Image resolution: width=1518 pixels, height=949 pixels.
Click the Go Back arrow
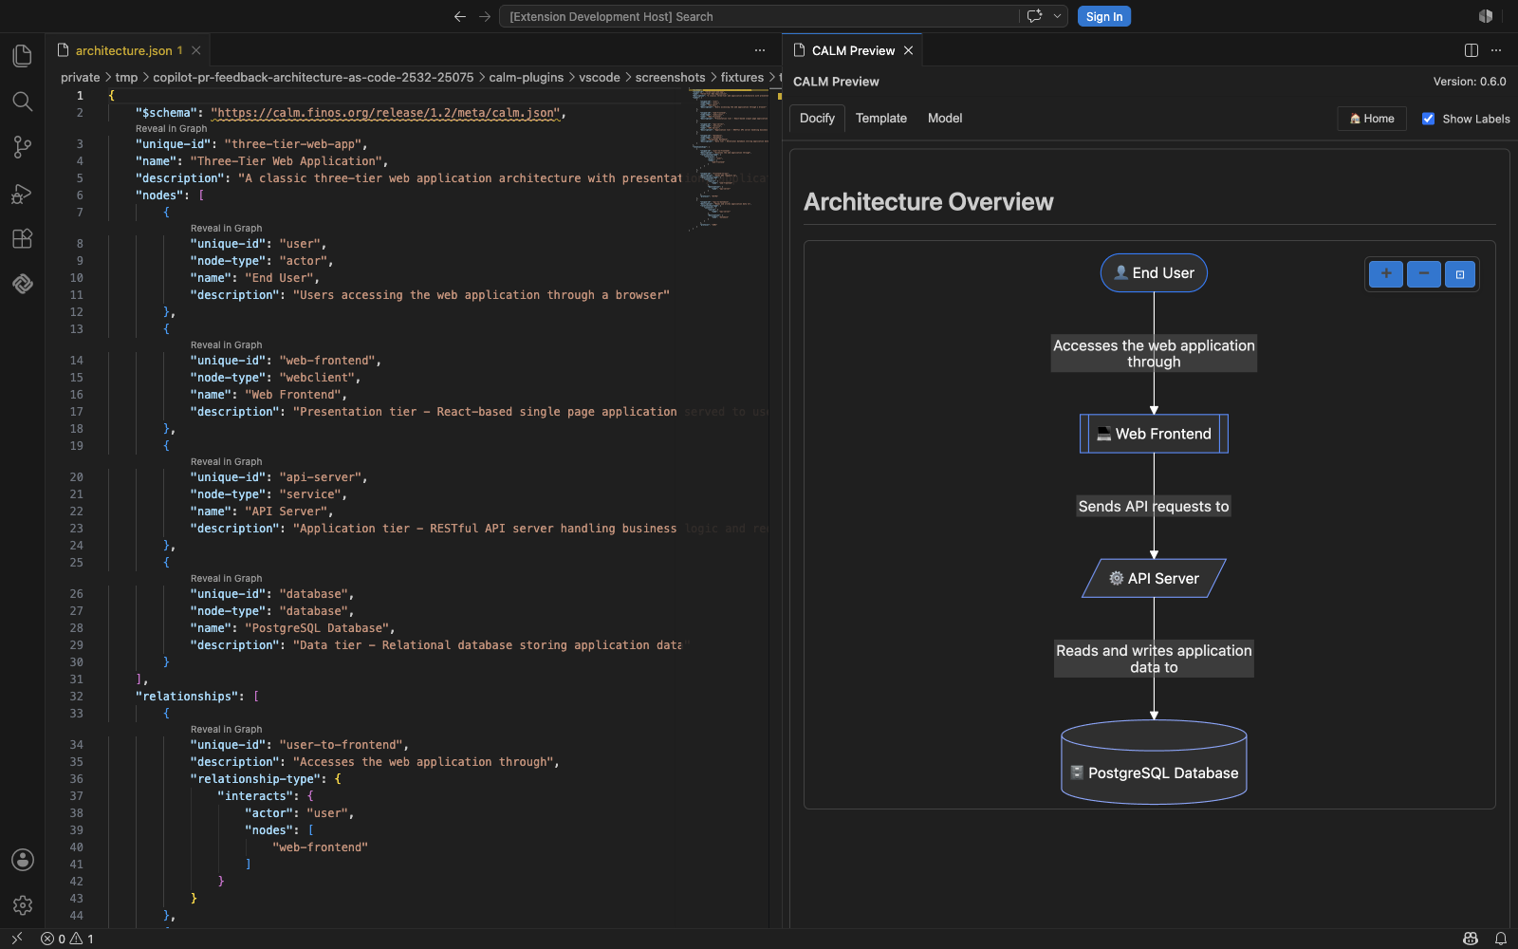click(460, 16)
